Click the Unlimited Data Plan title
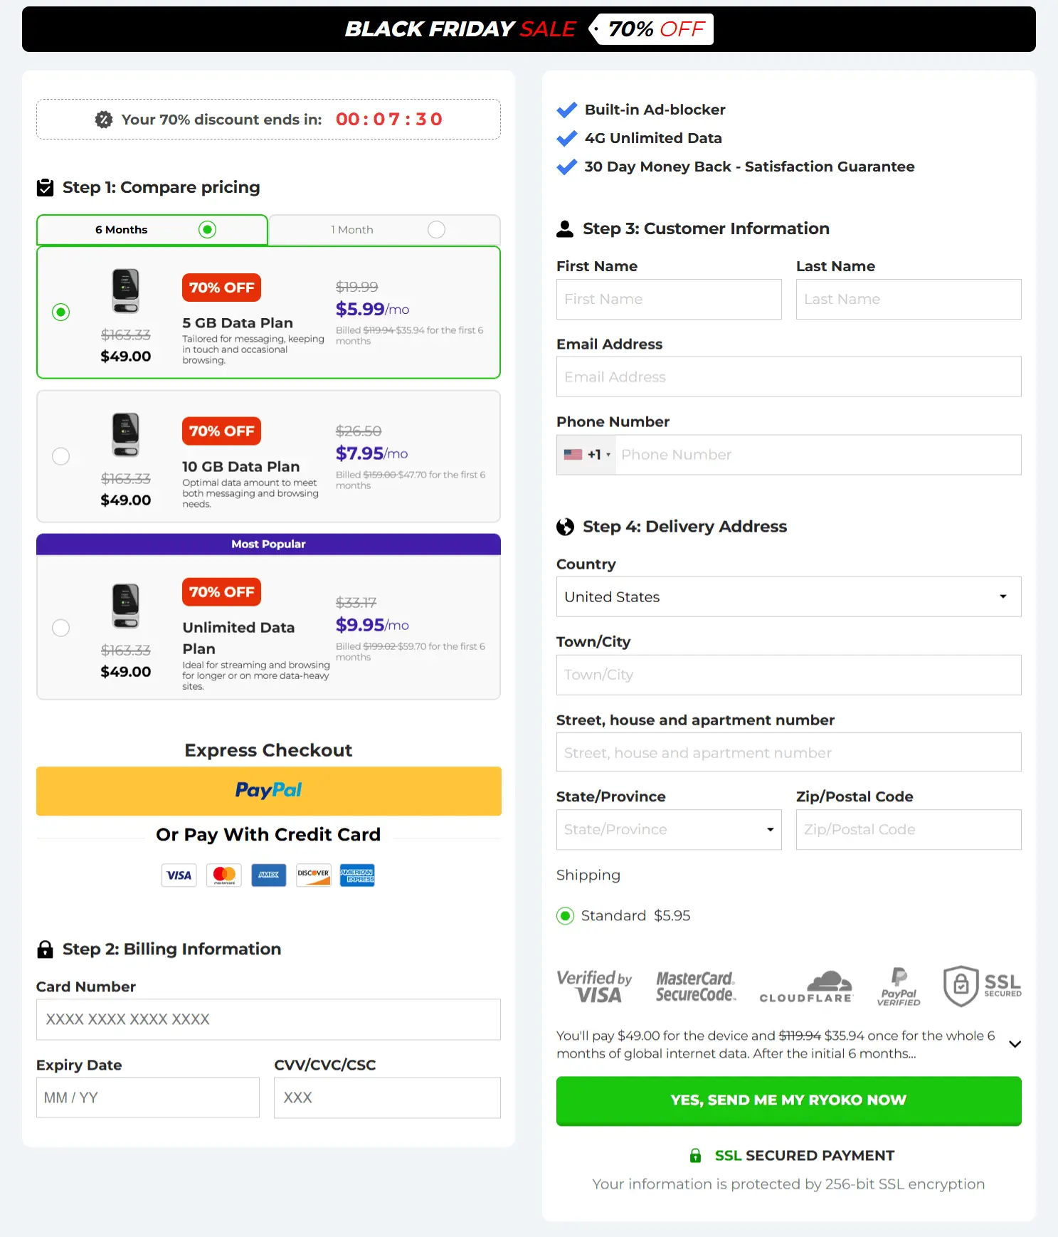The image size is (1058, 1237). point(238,638)
